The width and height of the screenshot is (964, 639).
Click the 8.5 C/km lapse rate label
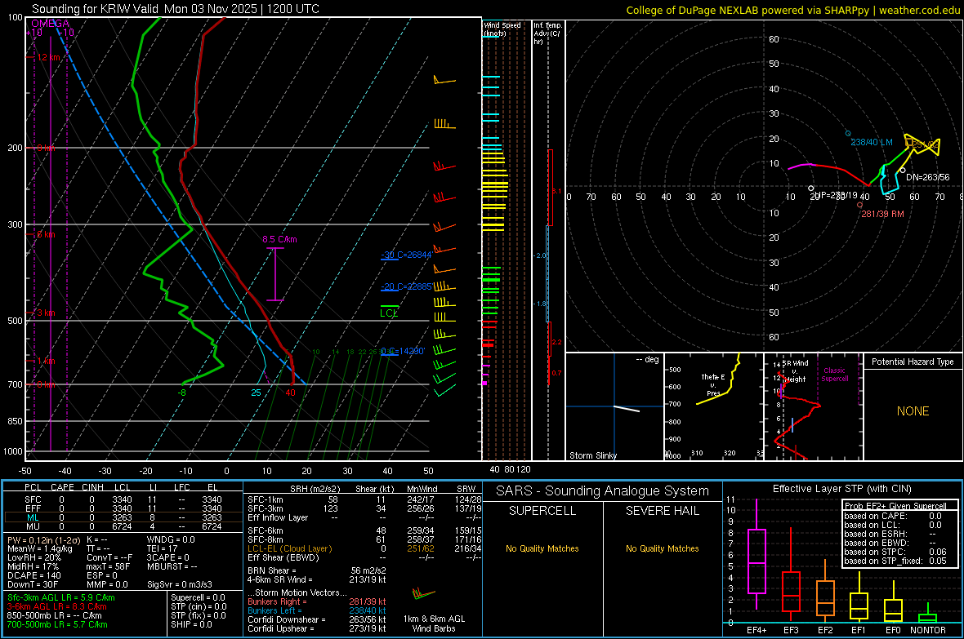[279, 239]
